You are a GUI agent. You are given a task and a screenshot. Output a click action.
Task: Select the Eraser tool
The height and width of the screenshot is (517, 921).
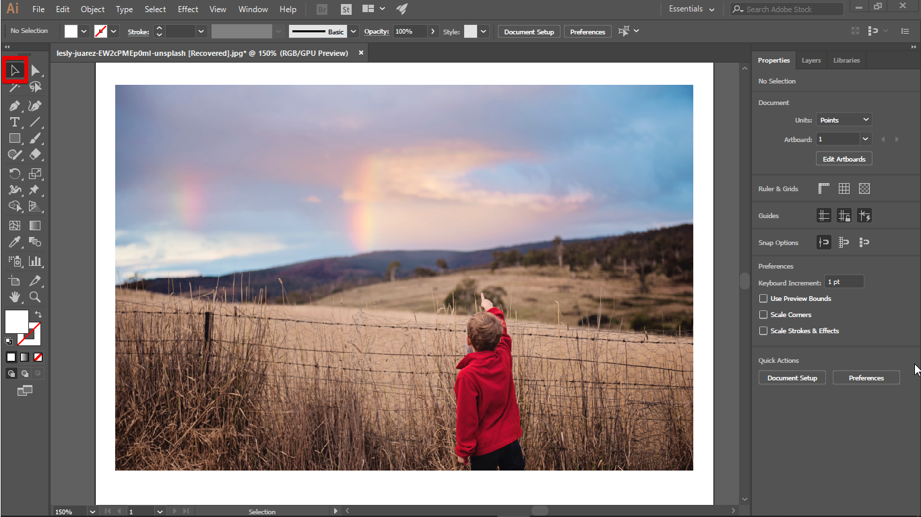[x=35, y=154]
